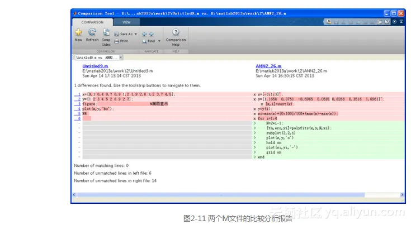Maximize the Comparison Tool window

point(394,13)
